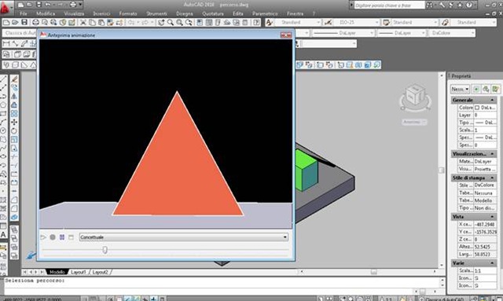Click the ViewCube in the drawing area
Image resolution: width=503 pixels, height=301 pixels.
(x=415, y=95)
